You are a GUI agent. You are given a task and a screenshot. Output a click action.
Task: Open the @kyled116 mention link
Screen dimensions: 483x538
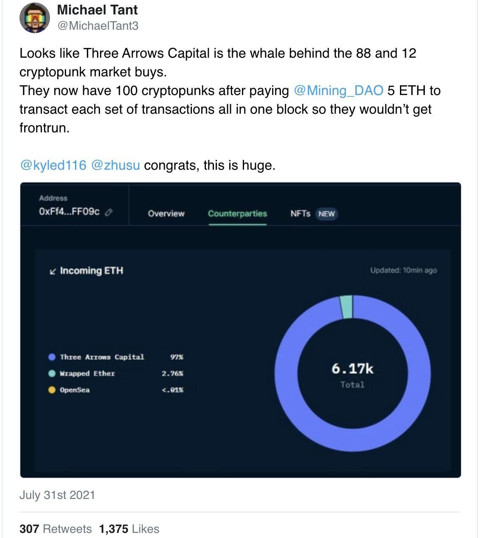coord(53,165)
